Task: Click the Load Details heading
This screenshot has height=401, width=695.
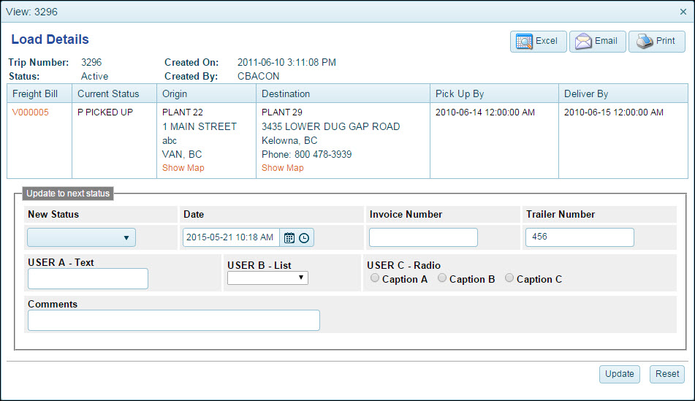Action: 50,39
